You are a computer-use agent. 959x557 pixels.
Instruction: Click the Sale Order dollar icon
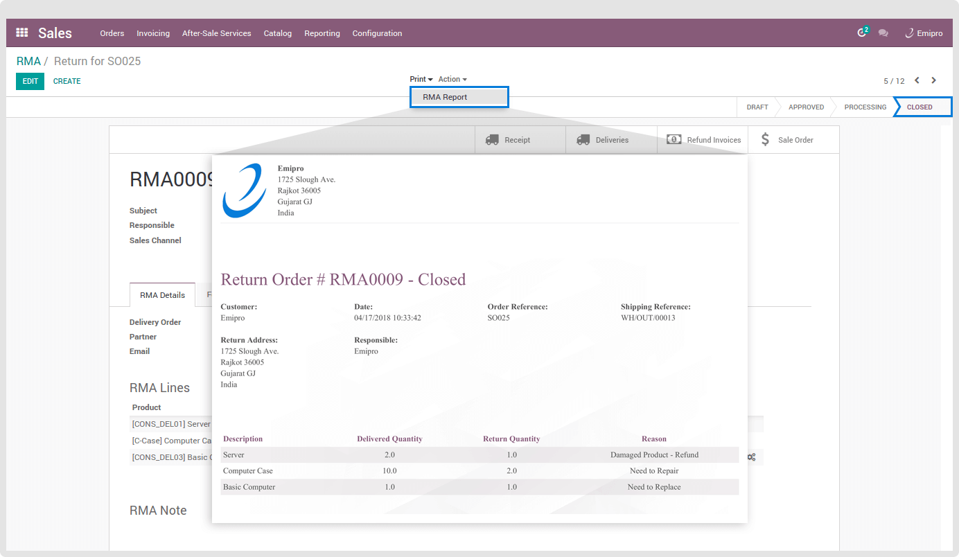[765, 139]
